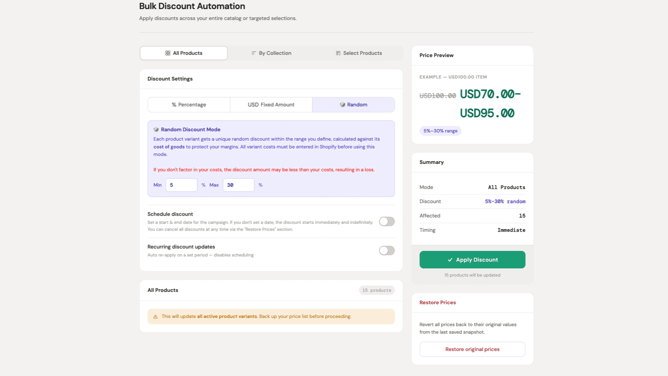Choose the % Percentage discount type
The width and height of the screenshot is (668, 376).
[x=189, y=105]
